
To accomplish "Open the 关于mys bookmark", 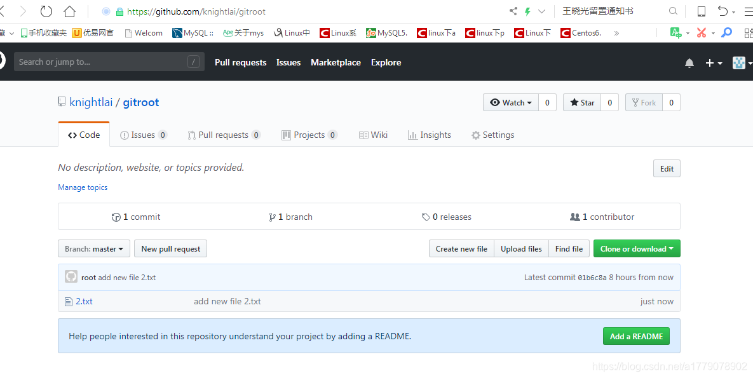I will [x=243, y=32].
